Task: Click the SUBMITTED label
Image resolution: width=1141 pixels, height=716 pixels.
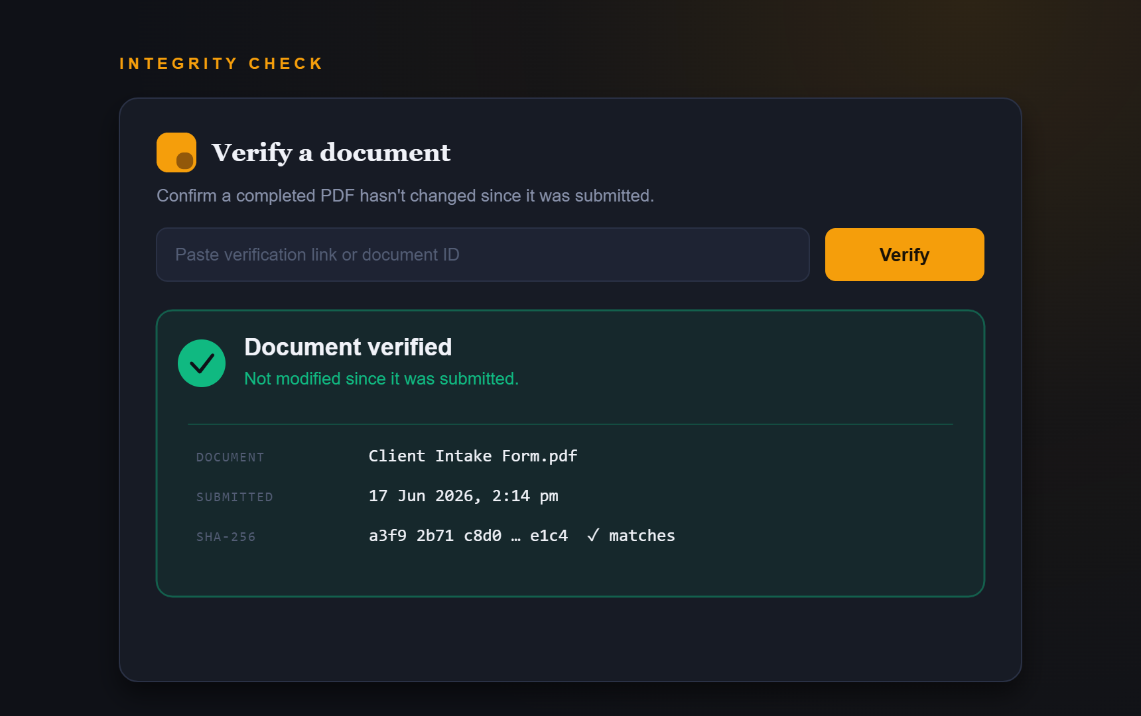Action: (235, 497)
